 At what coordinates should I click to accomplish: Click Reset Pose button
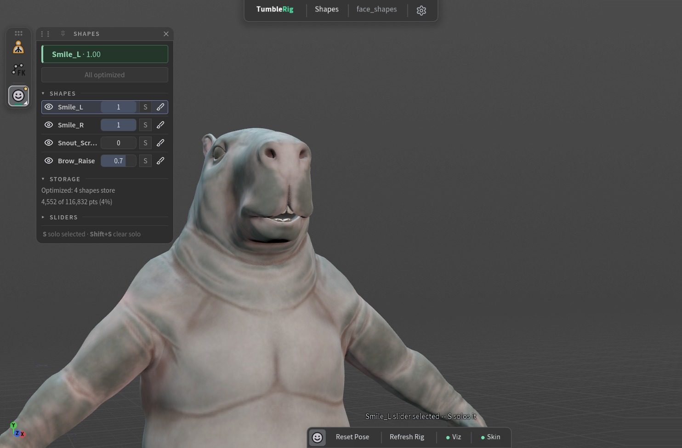click(352, 437)
